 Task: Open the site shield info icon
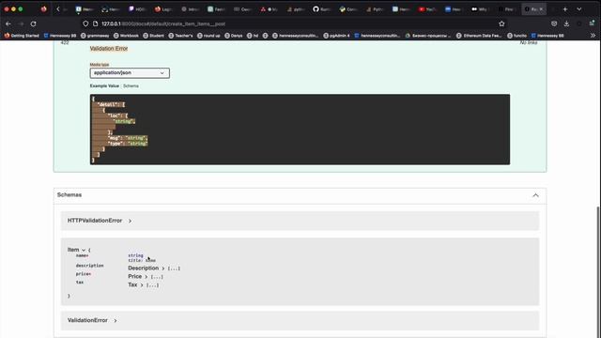tap(85, 23)
